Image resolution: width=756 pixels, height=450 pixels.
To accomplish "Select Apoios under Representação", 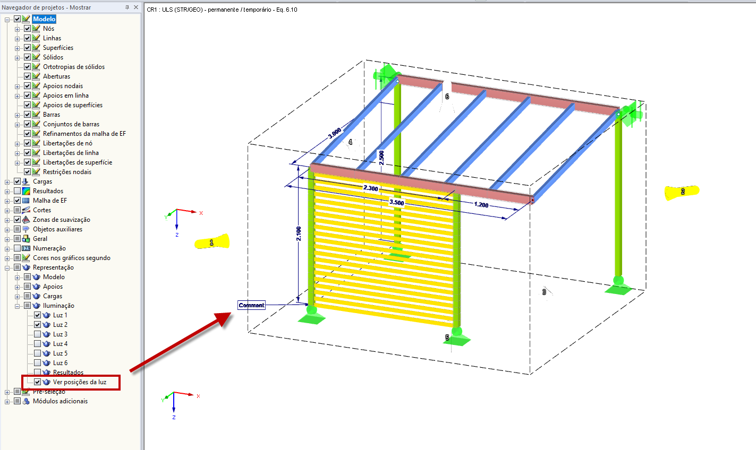I will coord(53,287).
